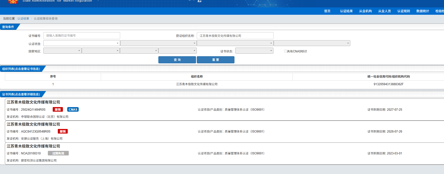Click red 撤销 badge on certificate AQC84123Q0548R0S
The width and height of the screenshot is (444, 174).
63,131
